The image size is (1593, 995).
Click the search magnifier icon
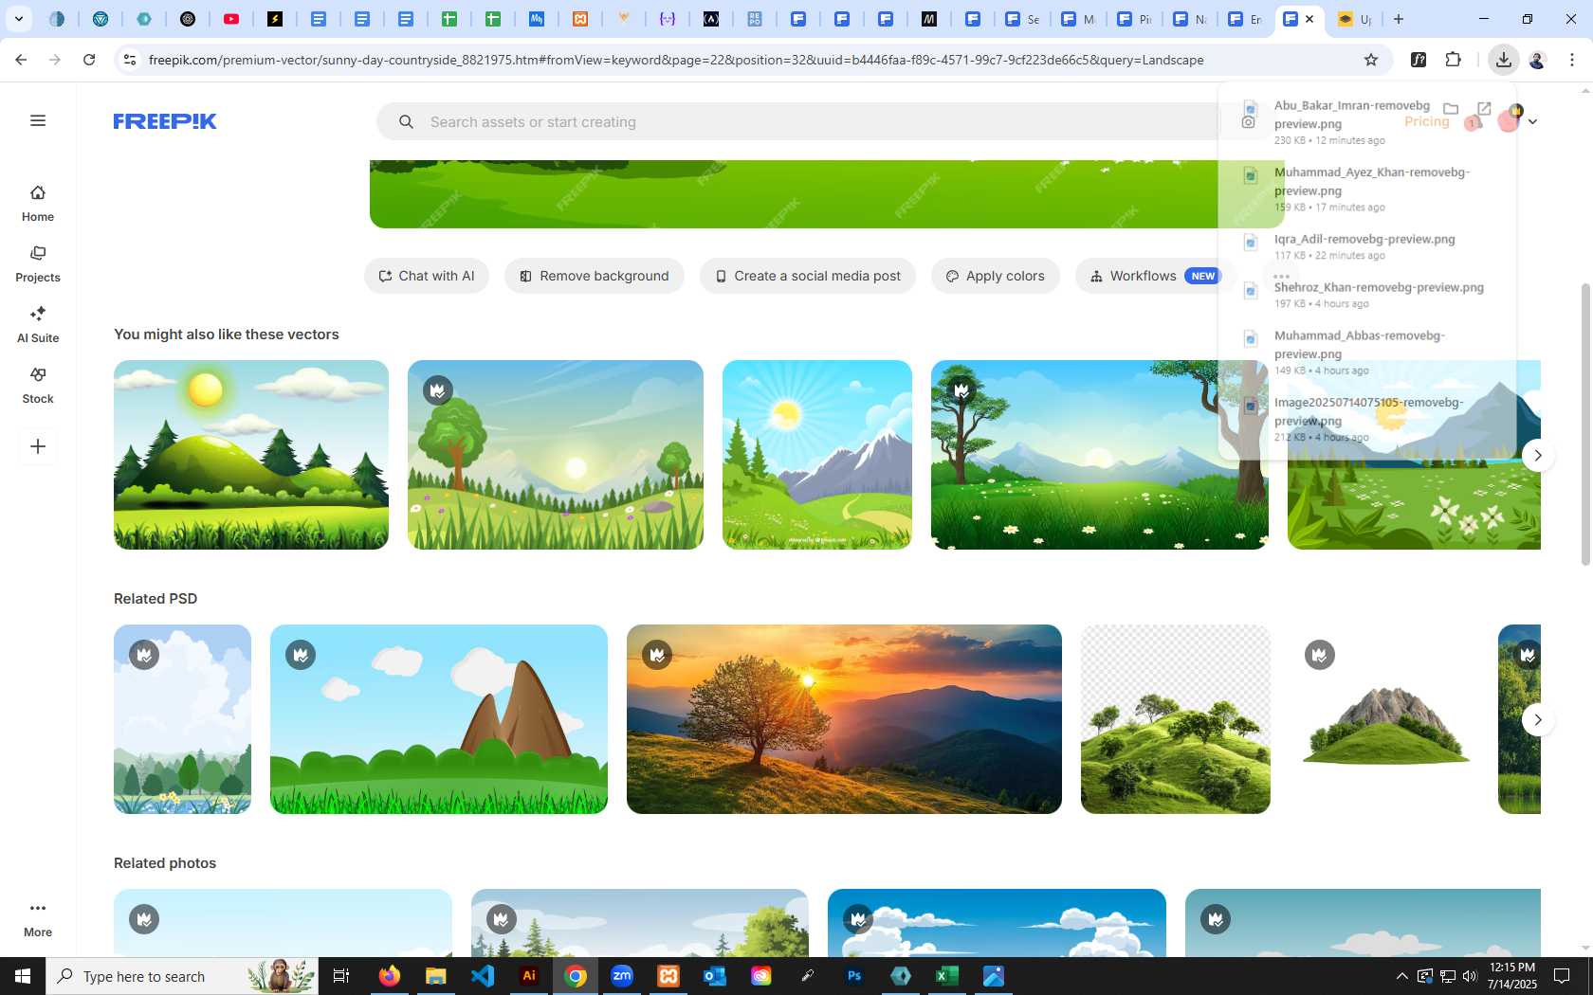(406, 122)
